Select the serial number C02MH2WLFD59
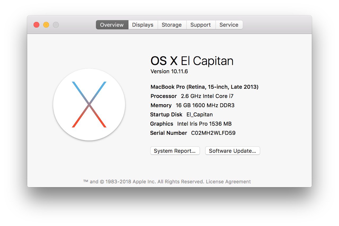The width and height of the screenshot is (339, 226). click(x=213, y=133)
